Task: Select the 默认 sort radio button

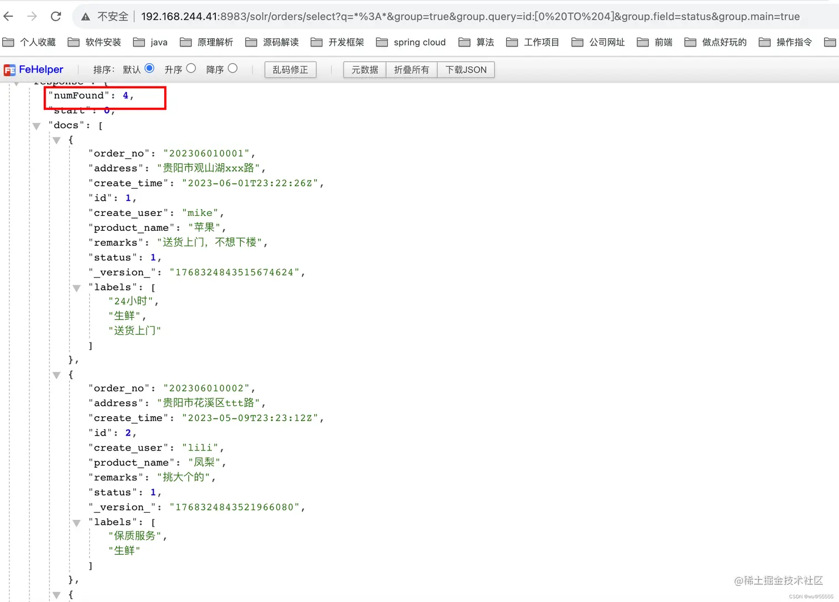Action: (149, 68)
